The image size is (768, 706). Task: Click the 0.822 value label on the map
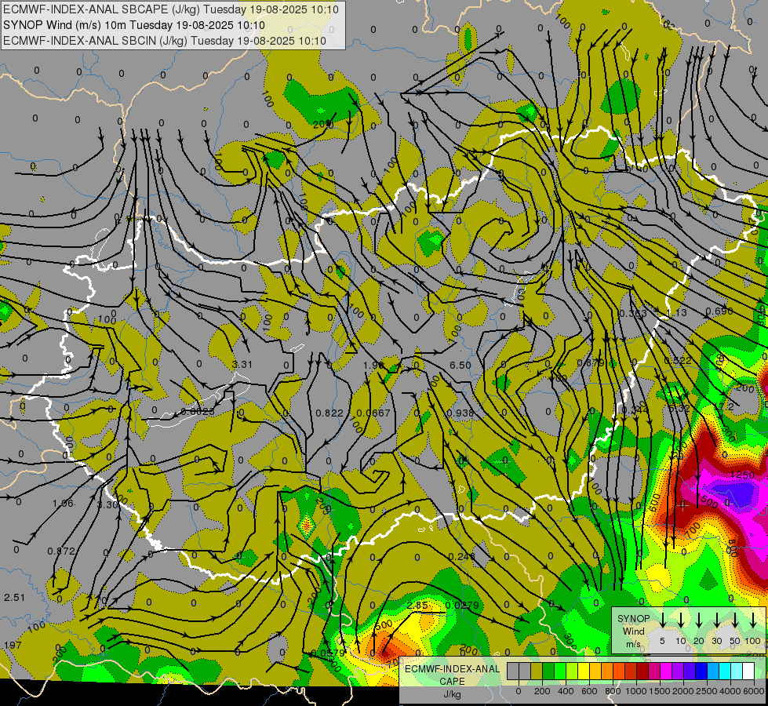(x=329, y=413)
